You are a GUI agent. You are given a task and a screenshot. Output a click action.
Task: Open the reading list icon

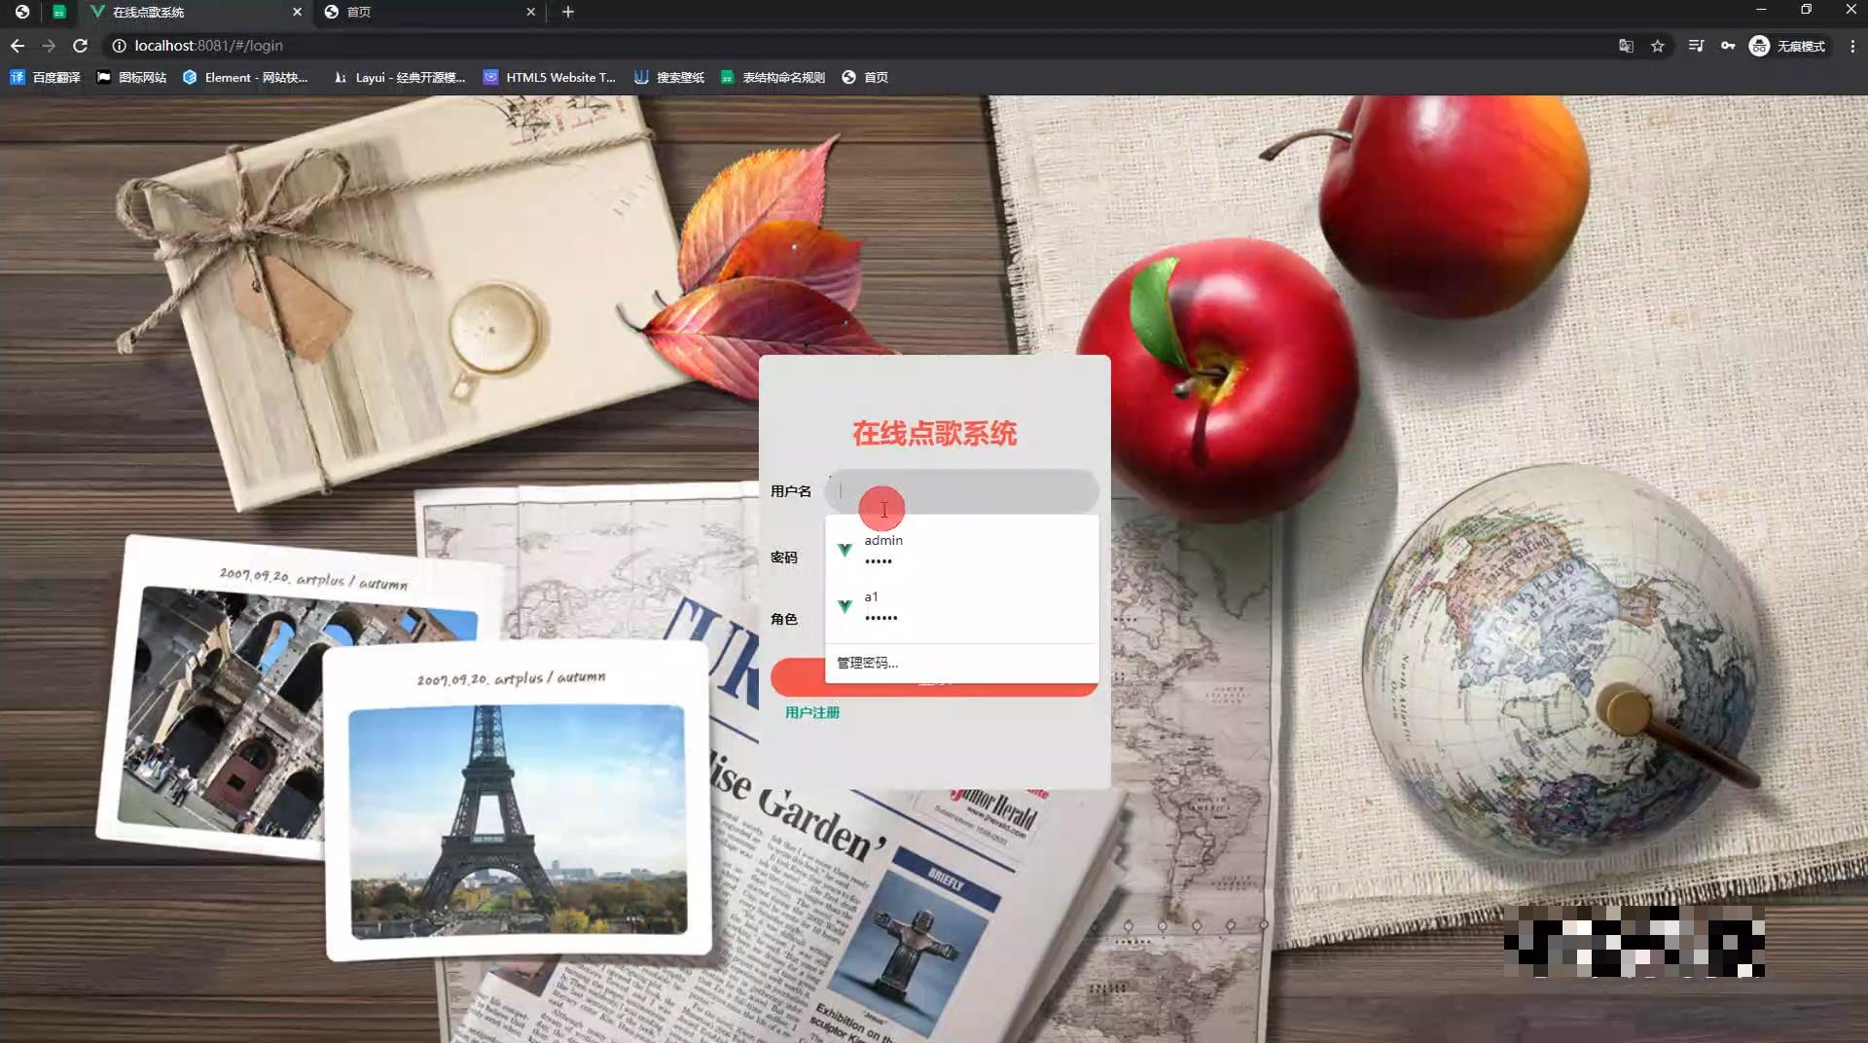(1696, 46)
